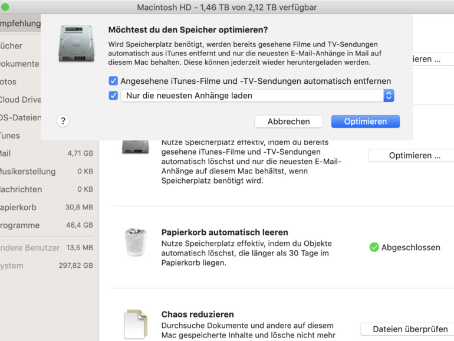
Task: Click the Papierkorb trash can icon
Action: pyautogui.click(x=136, y=242)
